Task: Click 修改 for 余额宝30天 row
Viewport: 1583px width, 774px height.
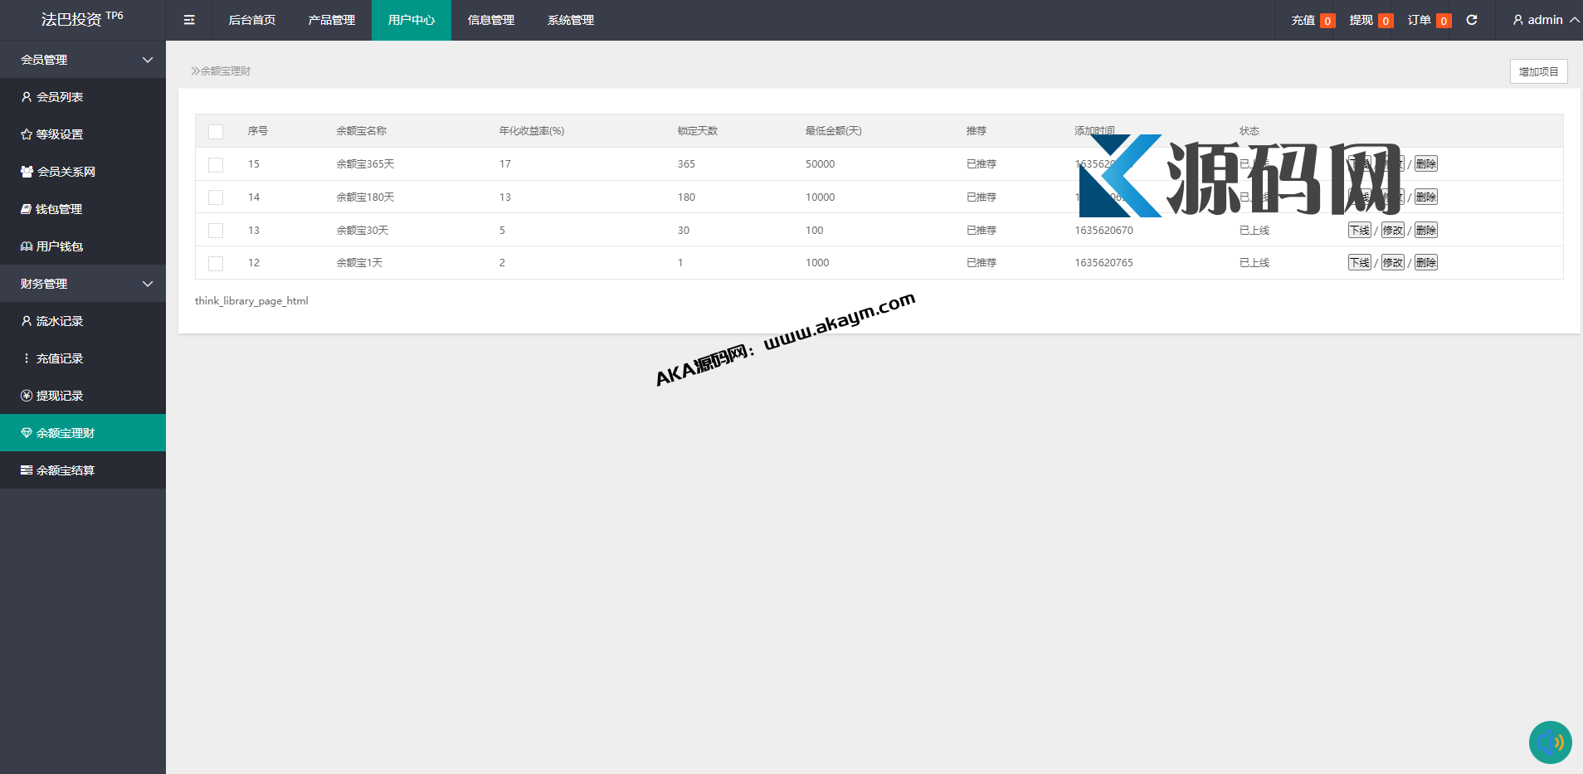Action: click(1392, 231)
